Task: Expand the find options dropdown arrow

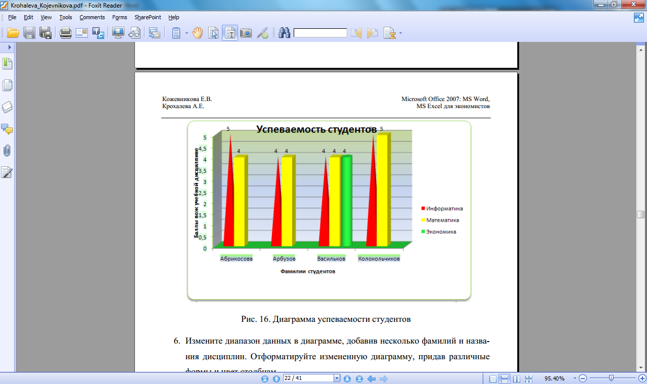Action: pos(400,33)
